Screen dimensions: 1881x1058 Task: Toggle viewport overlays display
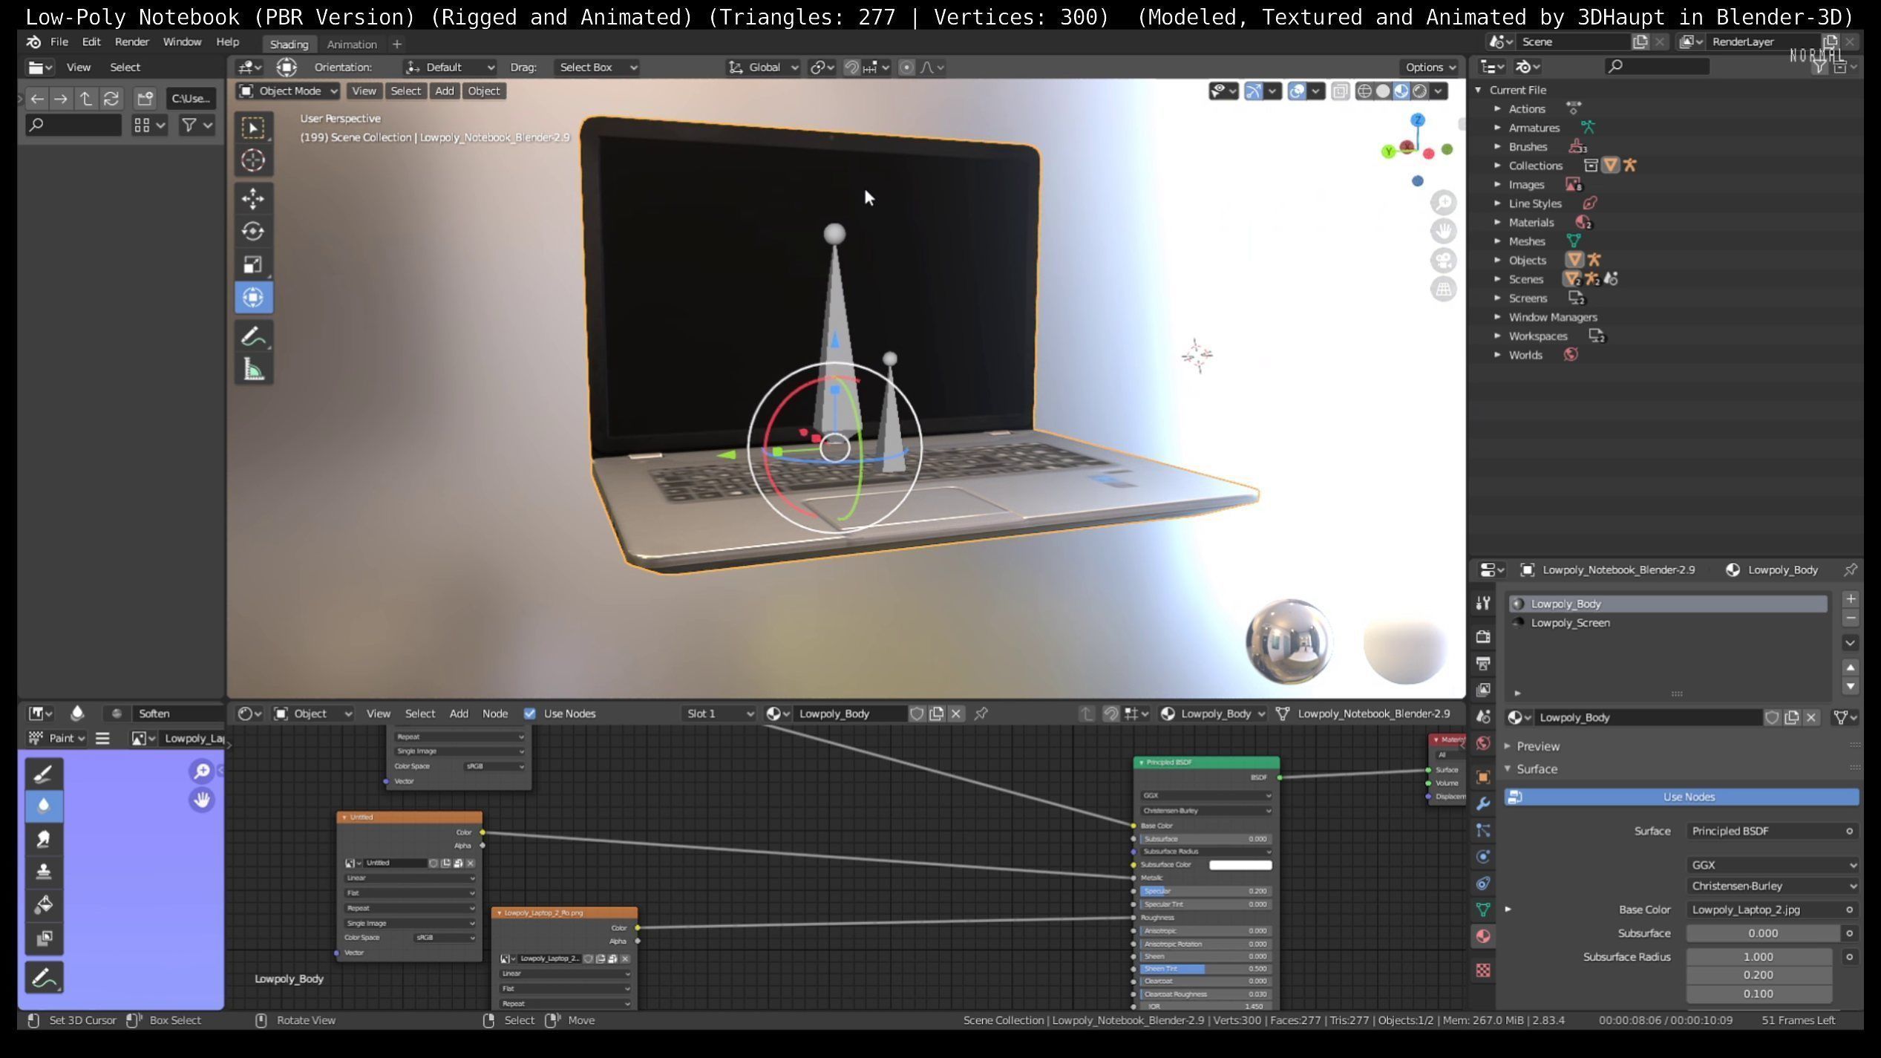(1297, 91)
